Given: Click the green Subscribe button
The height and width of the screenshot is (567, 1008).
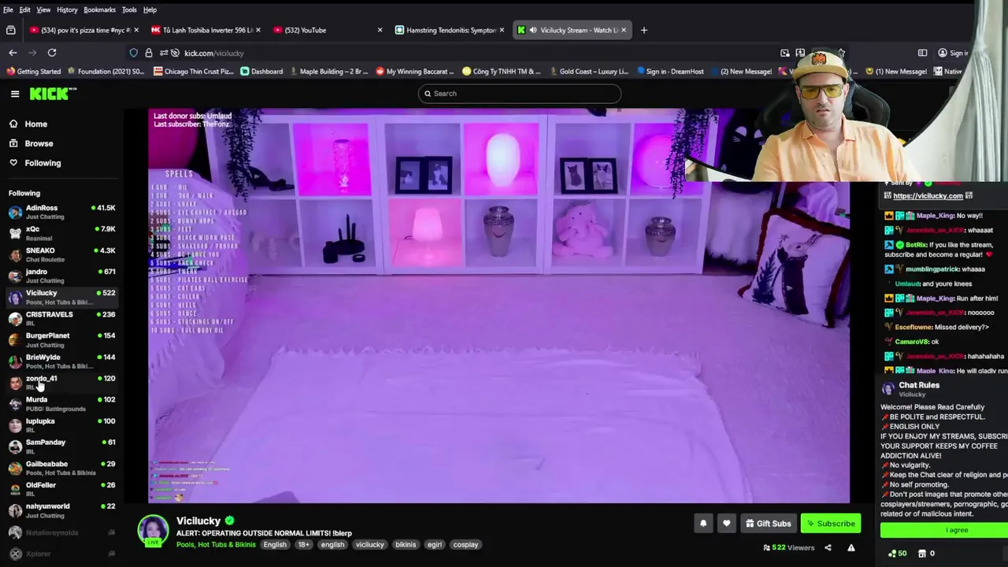Looking at the screenshot, I should pyautogui.click(x=831, y=524).
